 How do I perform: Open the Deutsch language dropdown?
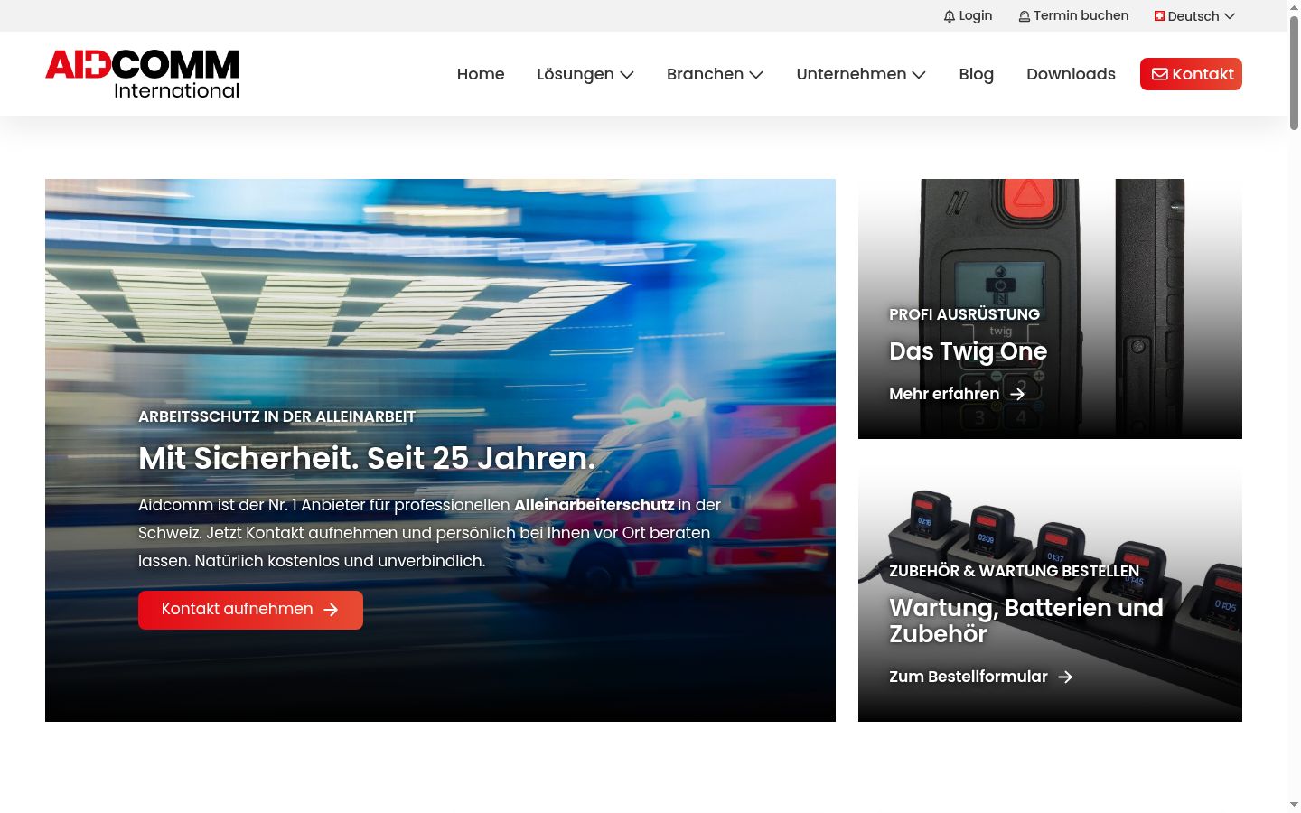[x=1194, y=16]
